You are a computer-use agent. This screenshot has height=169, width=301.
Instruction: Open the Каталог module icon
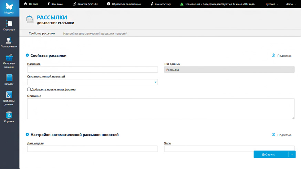[9, 78]
